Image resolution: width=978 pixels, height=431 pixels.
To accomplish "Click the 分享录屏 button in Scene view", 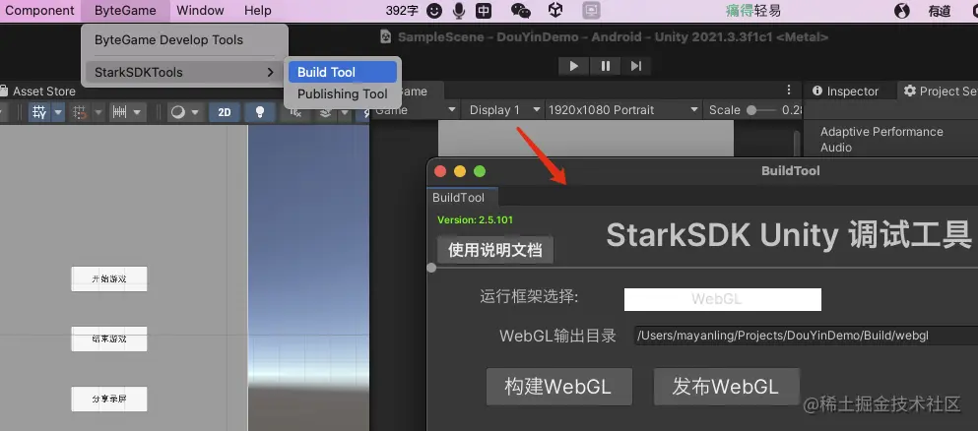I will coord(109,400).
